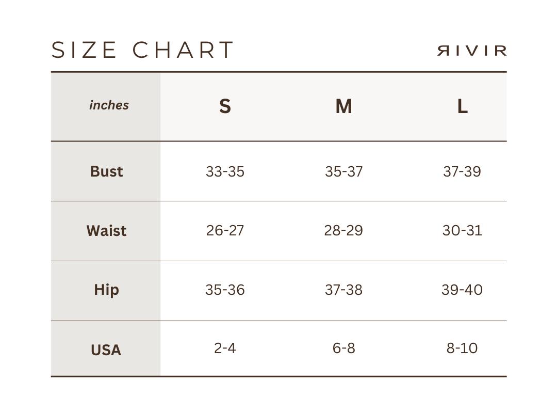Click waist measurement 30-31
557x413 pixels.
pyautogui.click(x=462, y=230)
